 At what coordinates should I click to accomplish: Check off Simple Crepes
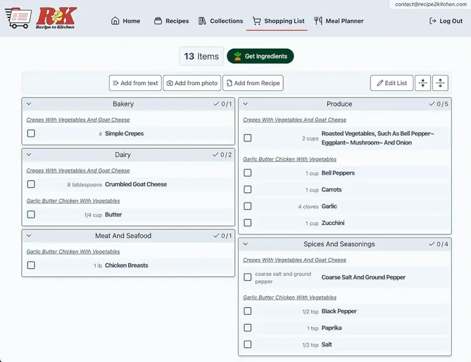31,134
